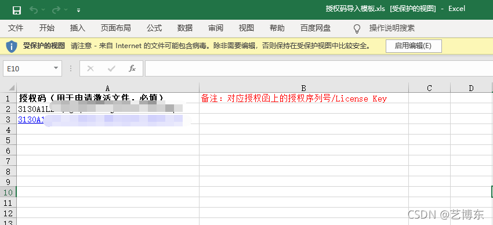Screen dimensions: 493x225
Task: Click the 受保护的视图 label in yellow bar
Action: point(43,46)
